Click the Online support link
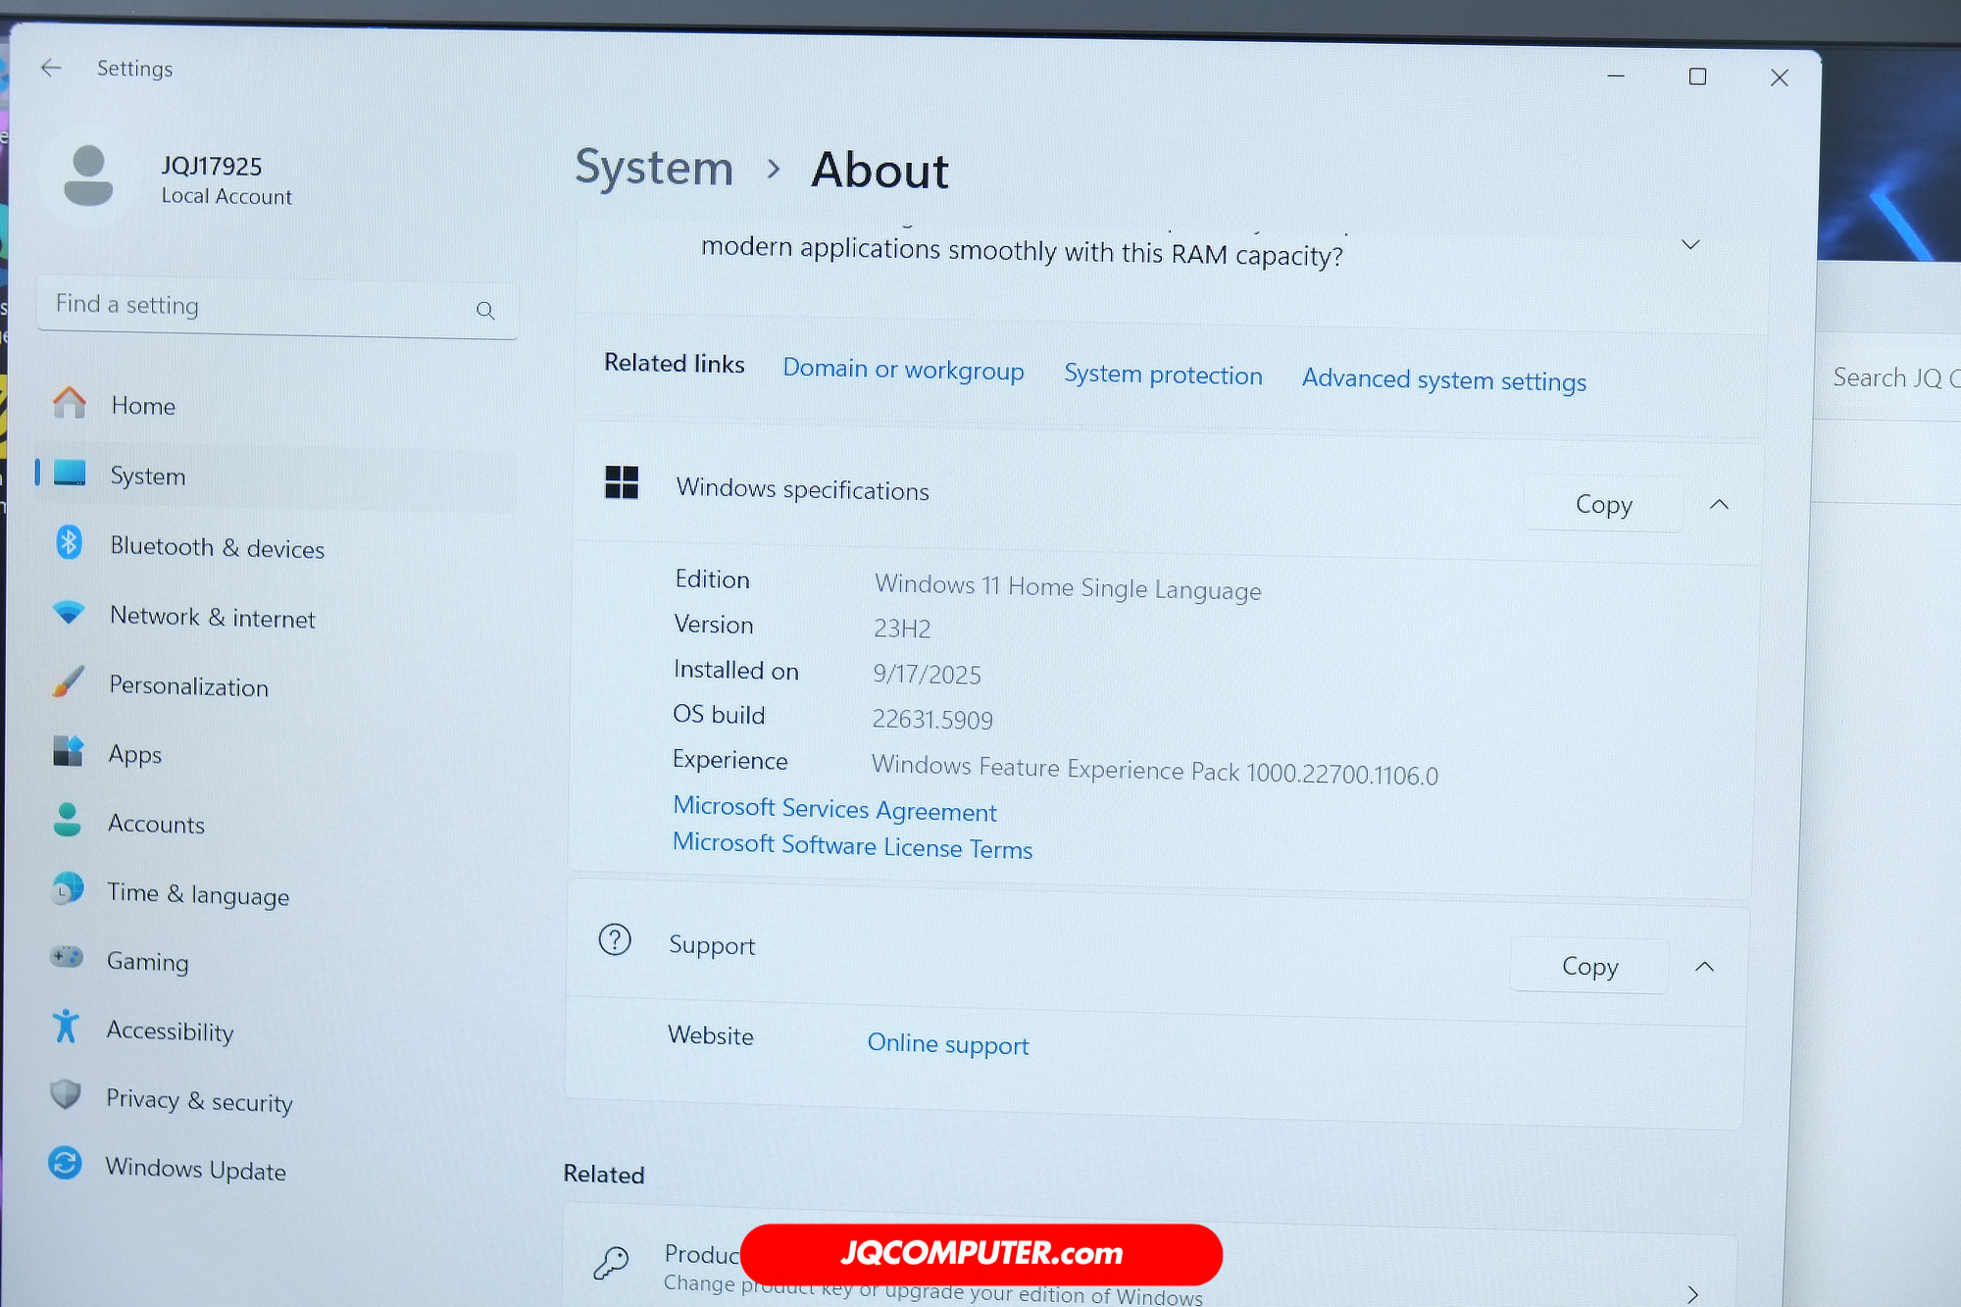 pos(947,1044)
